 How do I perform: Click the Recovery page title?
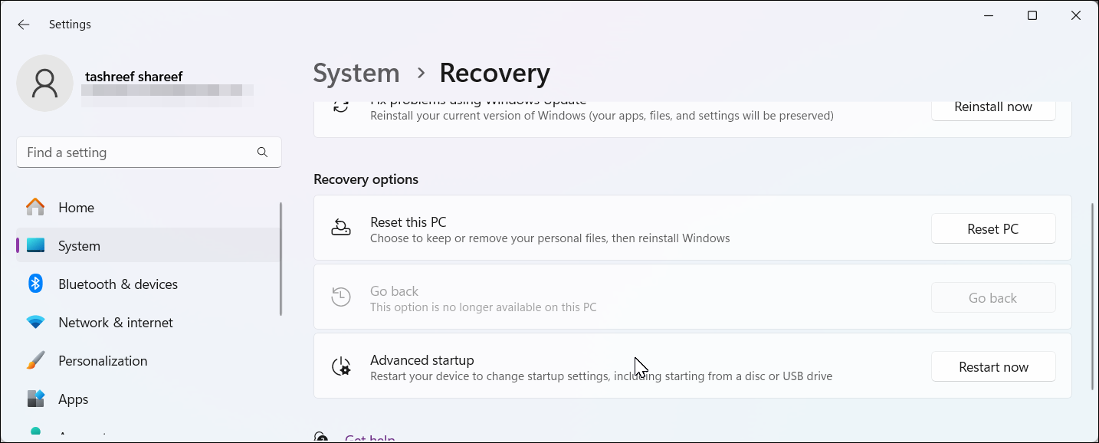pyautogui.click(x=495, y=73)
